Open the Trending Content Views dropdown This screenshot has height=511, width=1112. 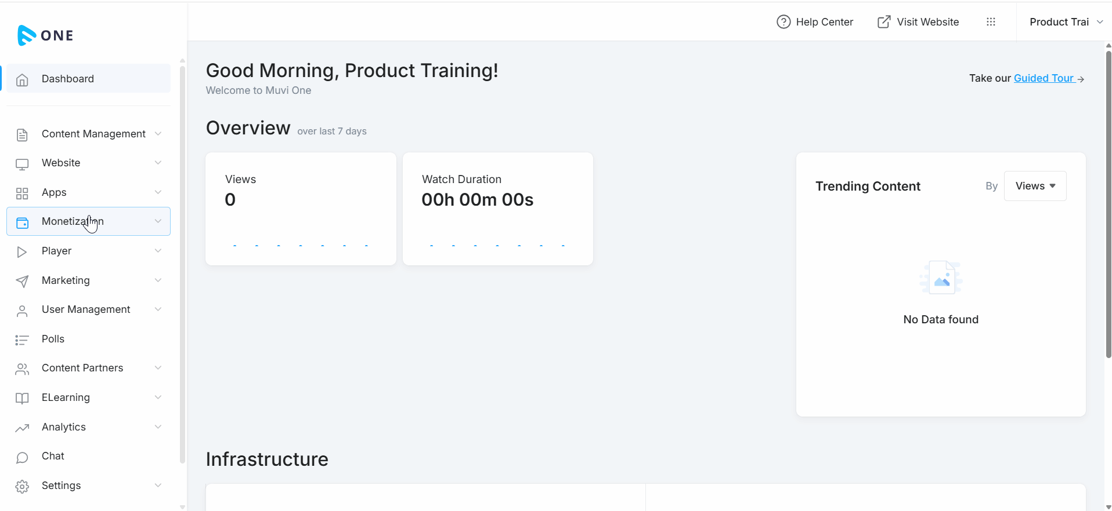pos(1035,186)
